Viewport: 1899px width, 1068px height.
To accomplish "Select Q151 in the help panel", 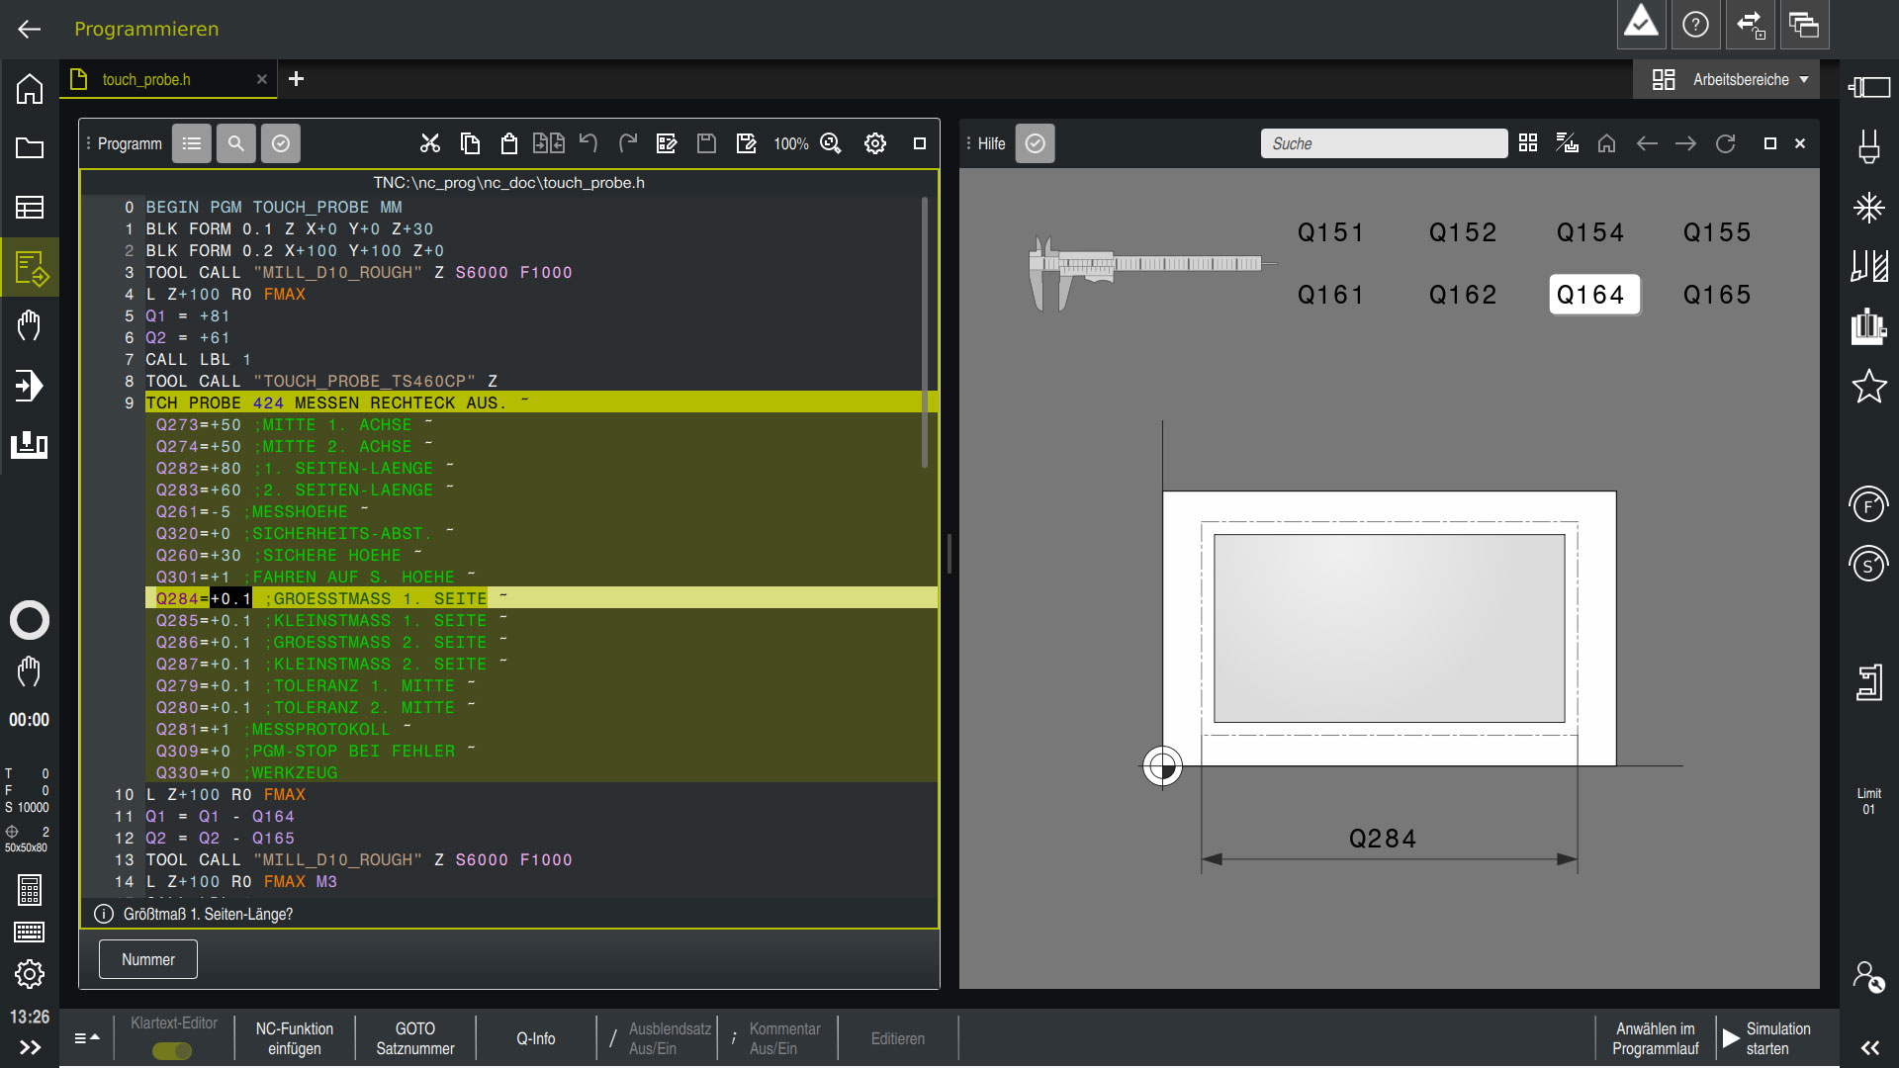I will click(1330, 232).
